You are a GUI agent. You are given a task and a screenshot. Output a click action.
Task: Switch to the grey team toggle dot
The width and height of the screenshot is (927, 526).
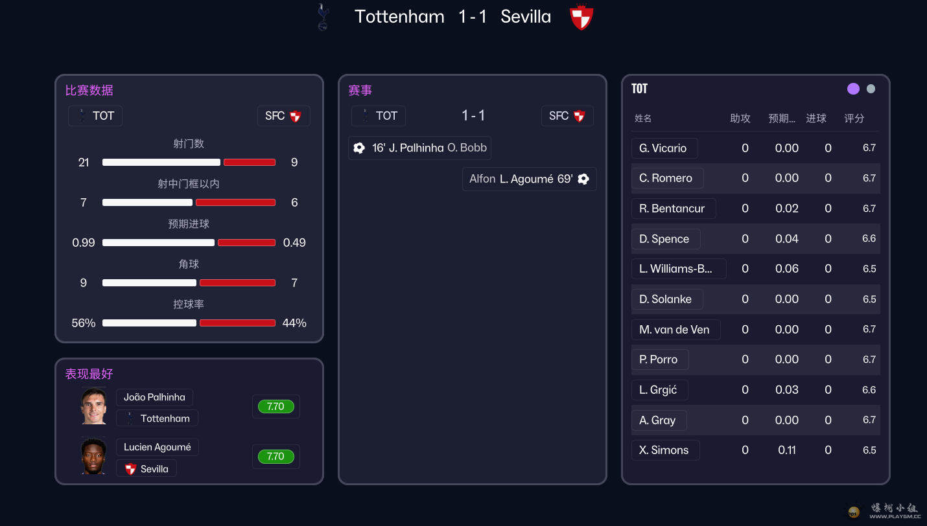(x=871, y=89)
